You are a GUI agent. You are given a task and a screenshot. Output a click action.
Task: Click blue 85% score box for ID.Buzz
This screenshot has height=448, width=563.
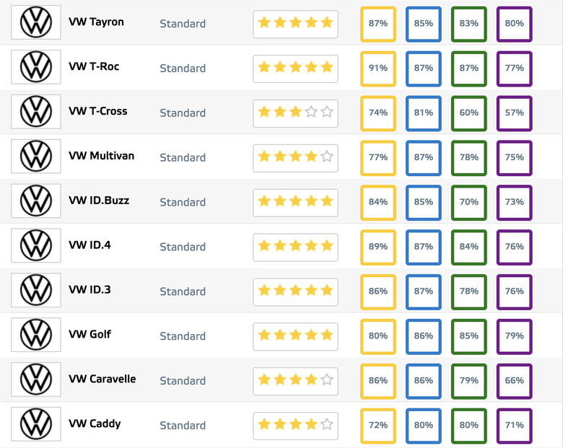[x=424, y=202]
